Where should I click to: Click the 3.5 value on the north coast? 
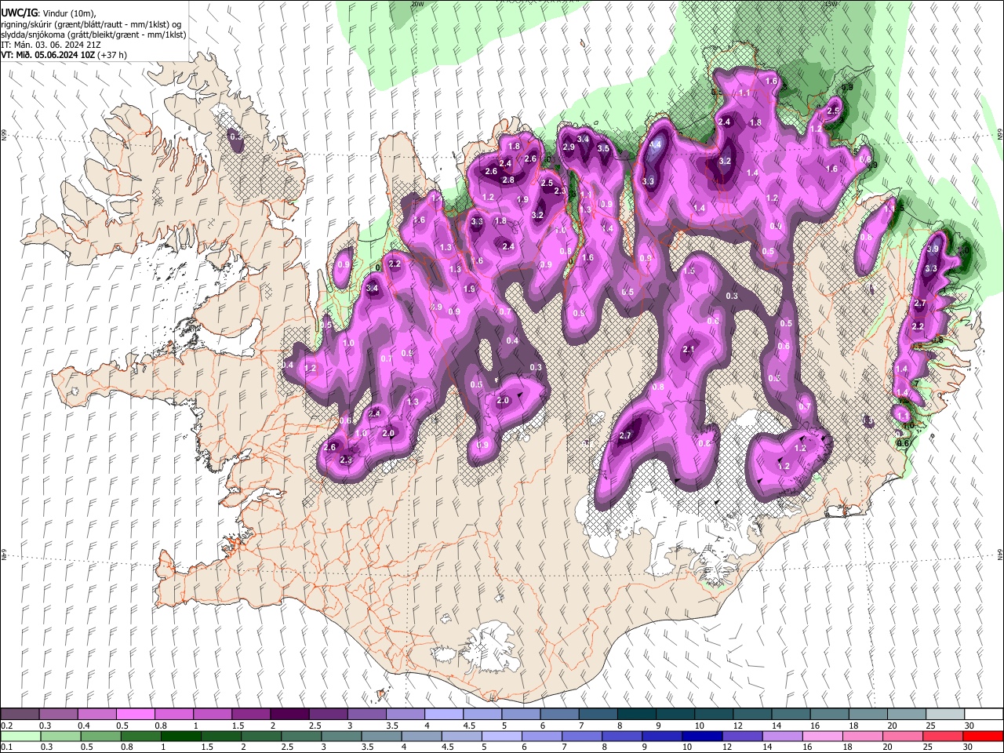pyautogui.click(x=603, y=148)
